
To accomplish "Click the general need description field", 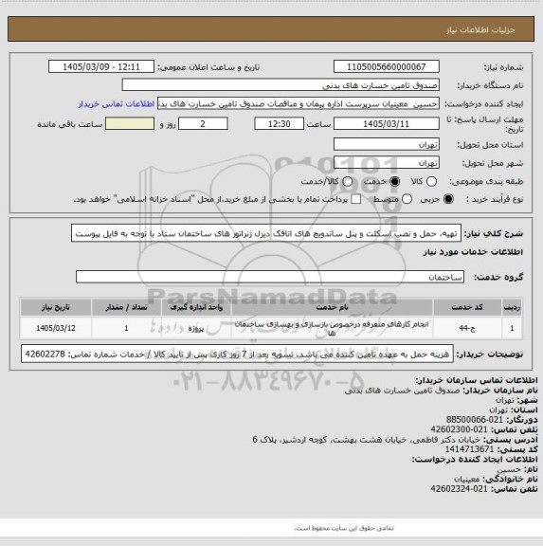I will 266,233.
